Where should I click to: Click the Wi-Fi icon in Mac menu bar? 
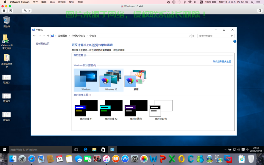(190, 2)
